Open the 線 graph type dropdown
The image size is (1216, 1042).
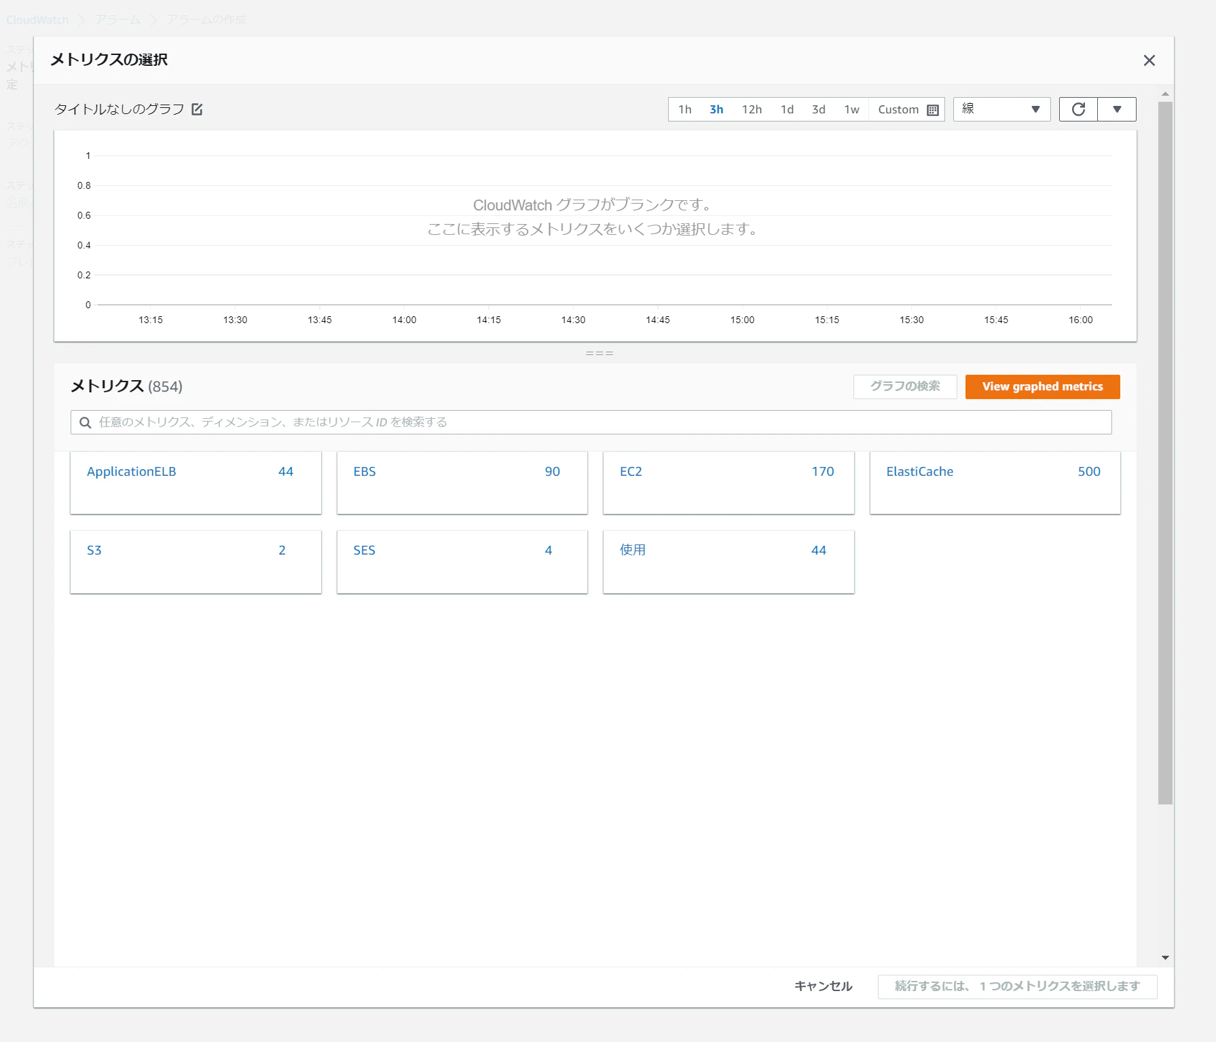1001,109
